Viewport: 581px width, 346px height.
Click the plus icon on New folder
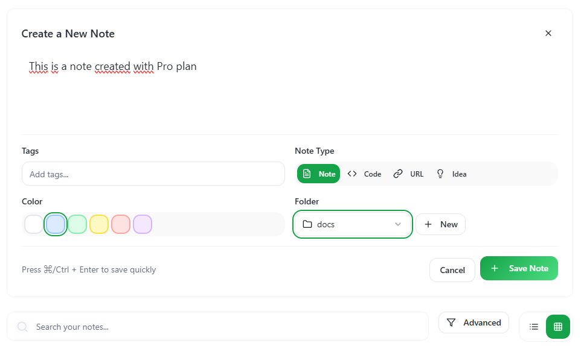(x=428, y=224)
